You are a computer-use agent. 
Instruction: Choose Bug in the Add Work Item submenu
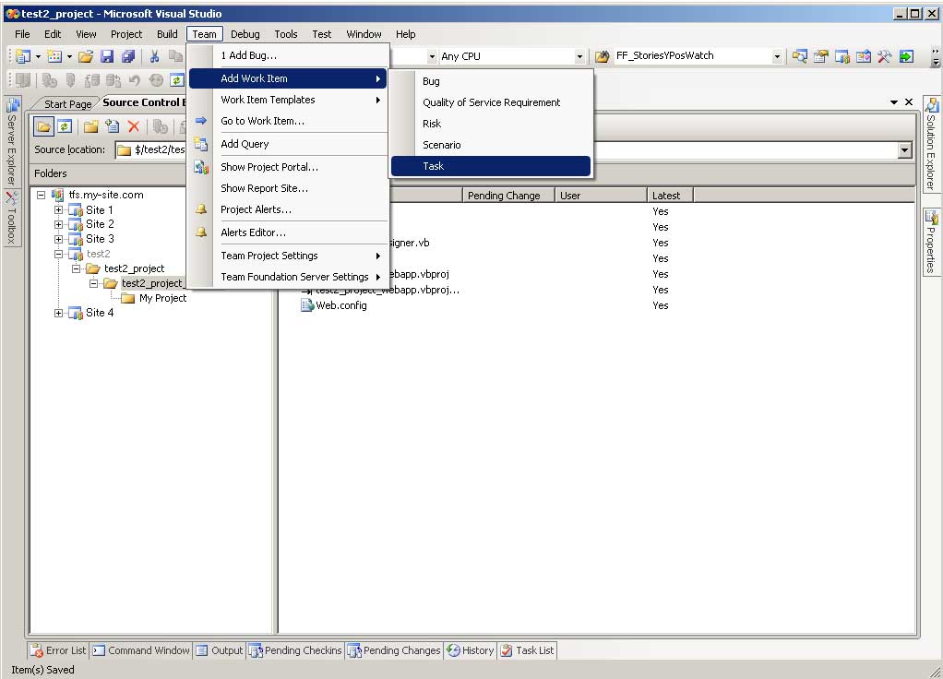[x=491, y=81]
